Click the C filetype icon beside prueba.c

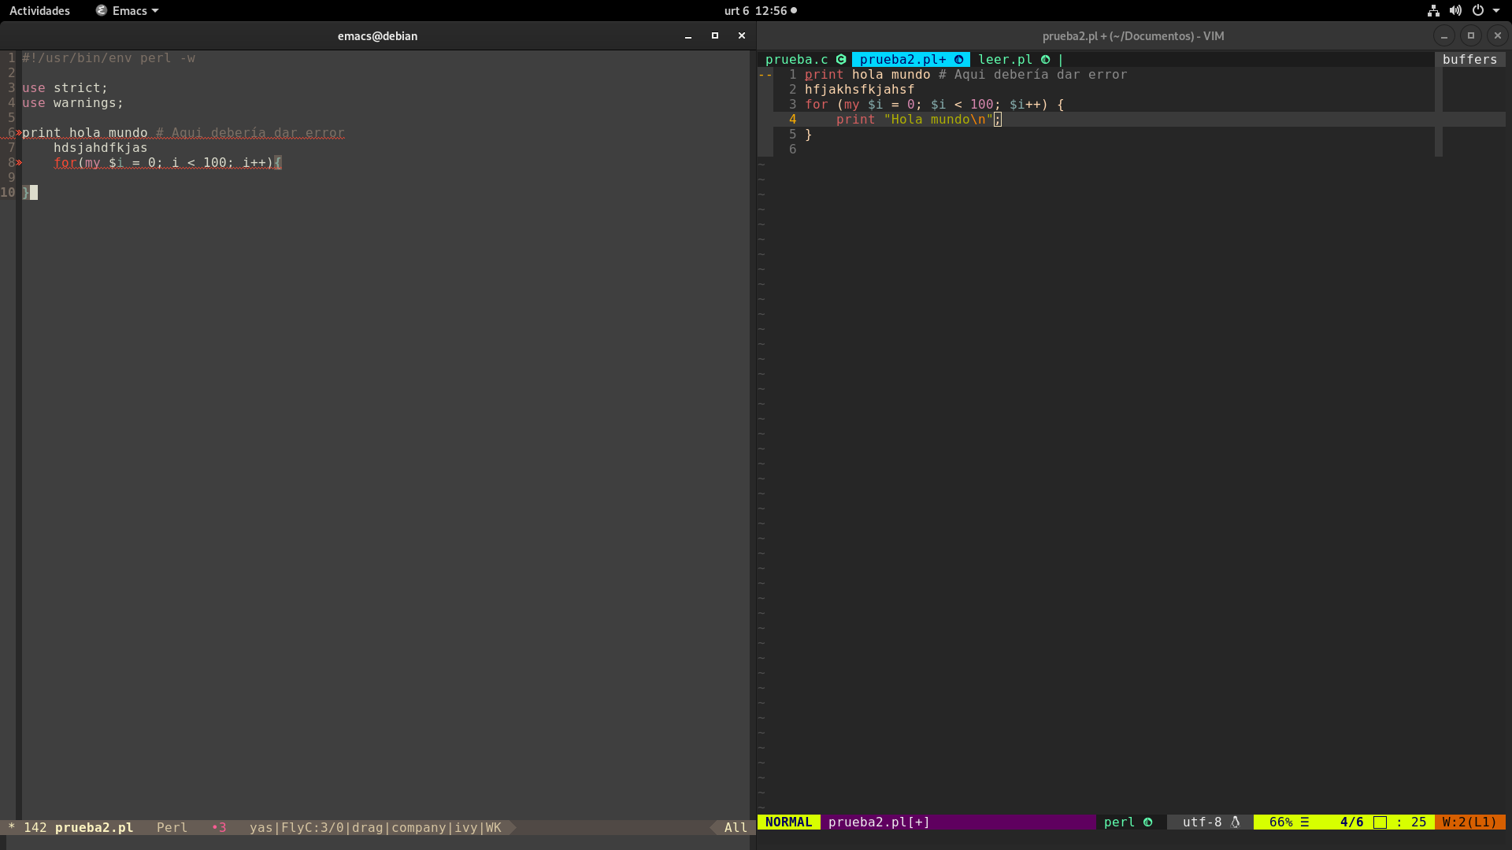[x=841, y=59]
